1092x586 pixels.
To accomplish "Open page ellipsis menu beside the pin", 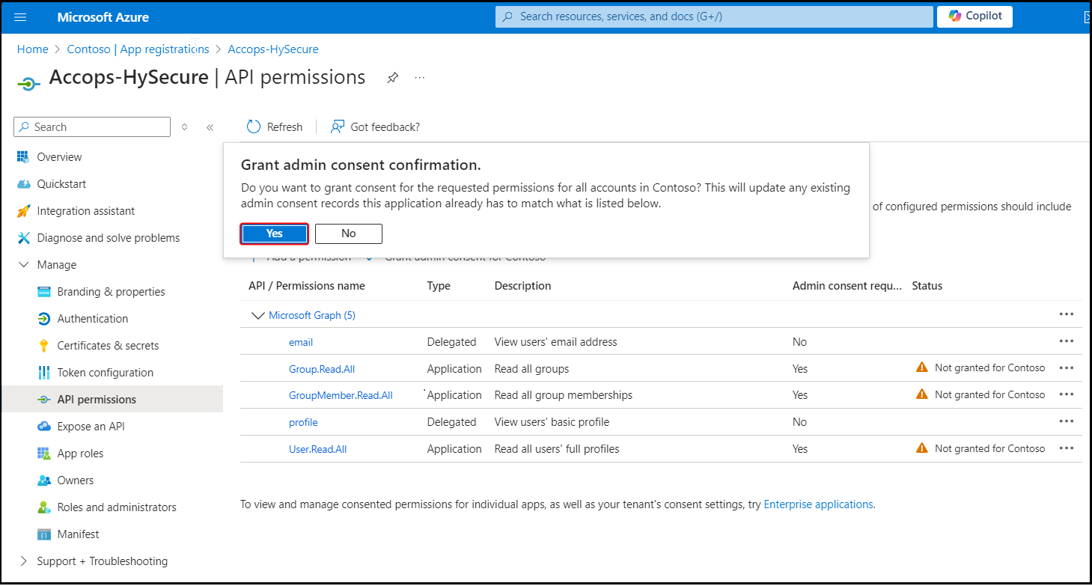I will 420,78.
